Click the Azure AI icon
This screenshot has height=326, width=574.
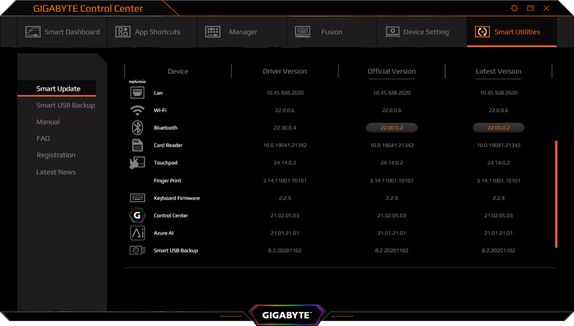[x=138, y=233]
